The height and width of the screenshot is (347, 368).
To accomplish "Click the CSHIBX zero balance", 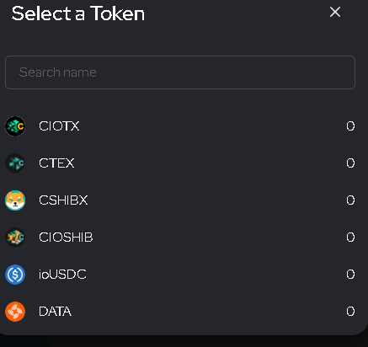I will coord(350,200).
